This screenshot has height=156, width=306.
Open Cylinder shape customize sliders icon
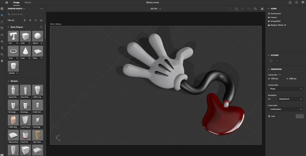coord(17,73)
